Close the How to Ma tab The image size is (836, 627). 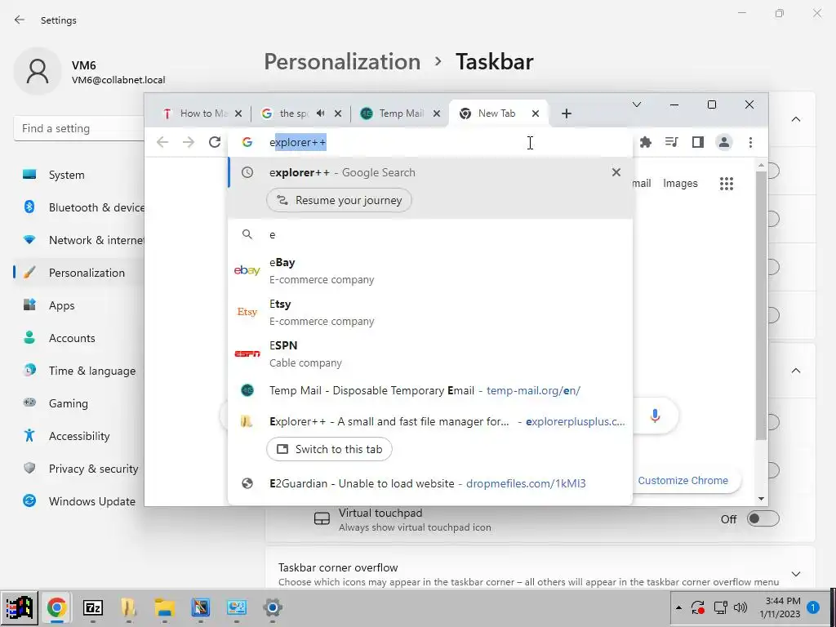(x=238, y=113)
